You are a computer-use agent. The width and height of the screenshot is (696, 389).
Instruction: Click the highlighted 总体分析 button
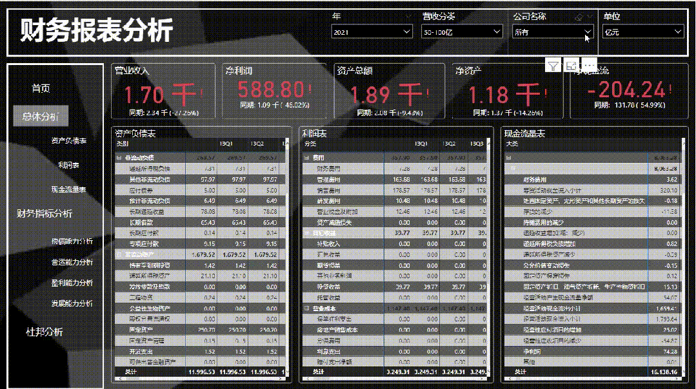(x=41, y=117)
